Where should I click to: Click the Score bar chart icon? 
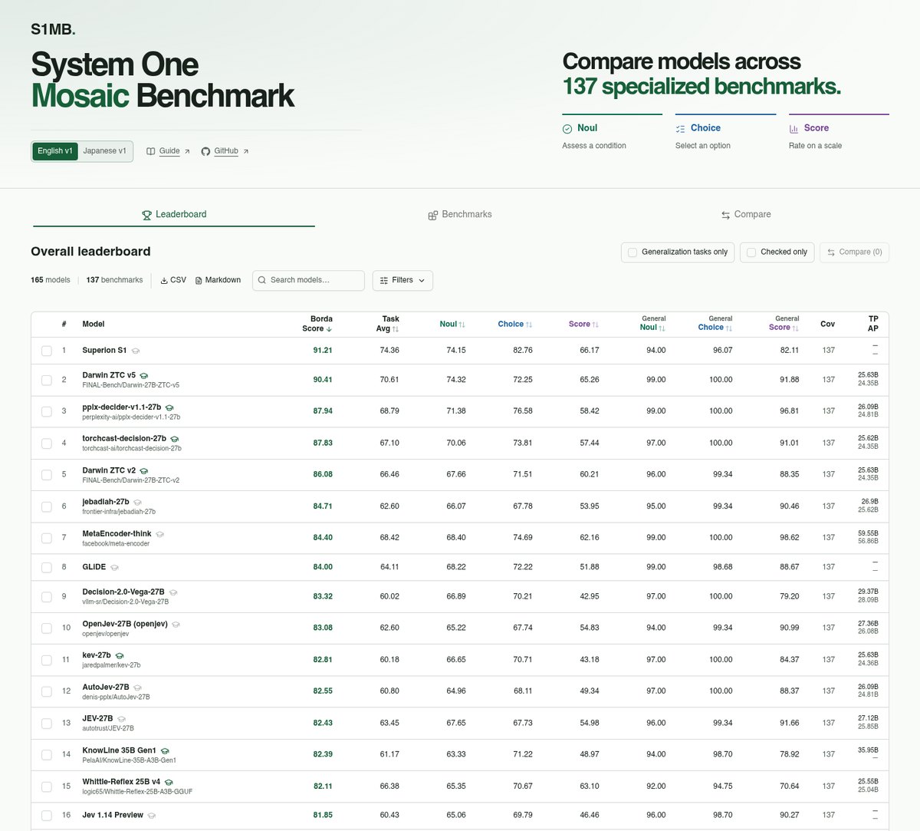[x=793, y=129]
